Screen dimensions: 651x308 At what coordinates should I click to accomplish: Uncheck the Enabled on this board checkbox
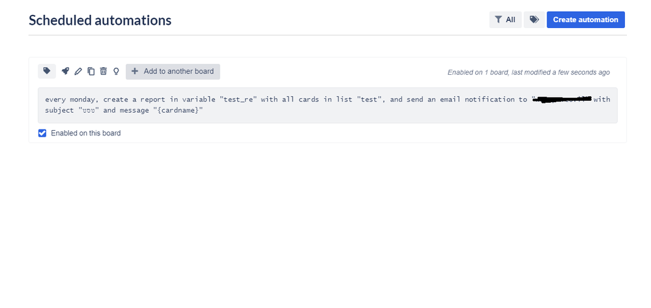click(42, 133)
